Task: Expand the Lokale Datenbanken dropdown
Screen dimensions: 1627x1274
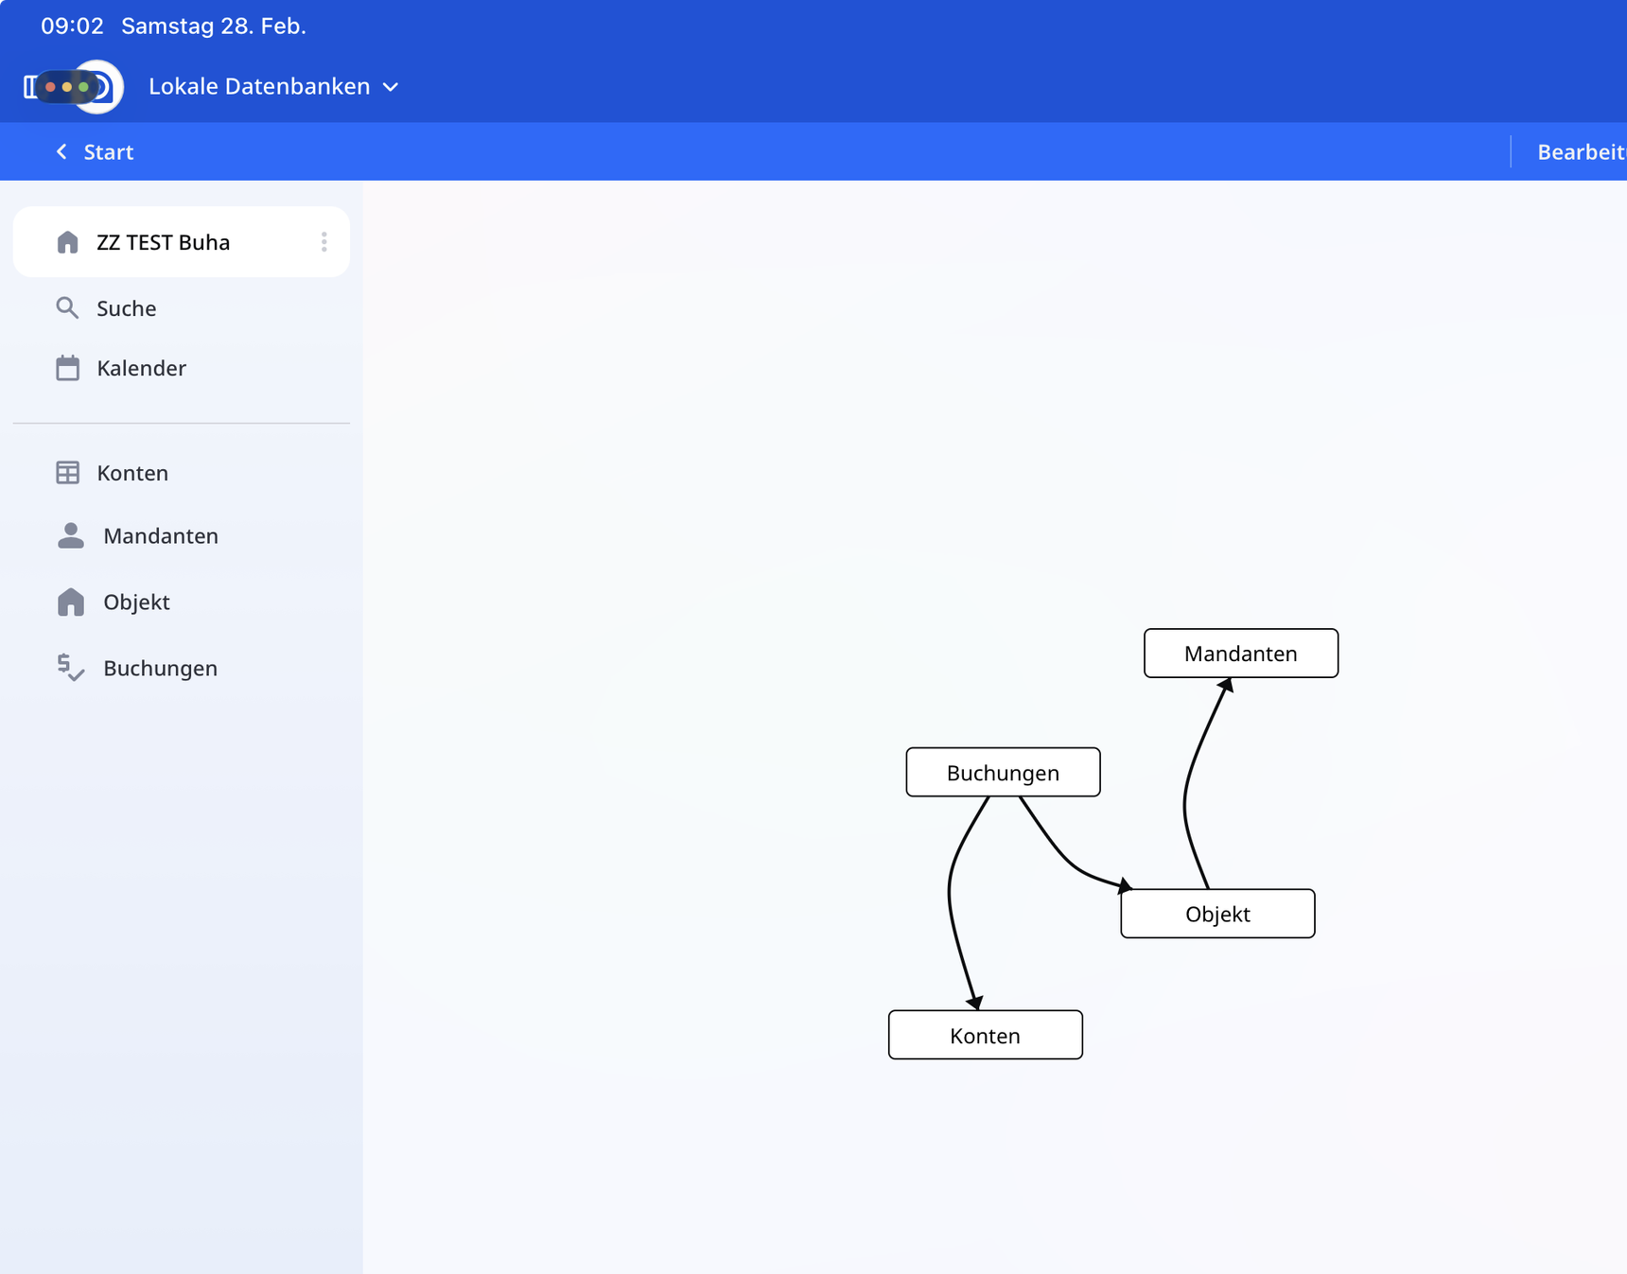Action: (x=259, y=87)
